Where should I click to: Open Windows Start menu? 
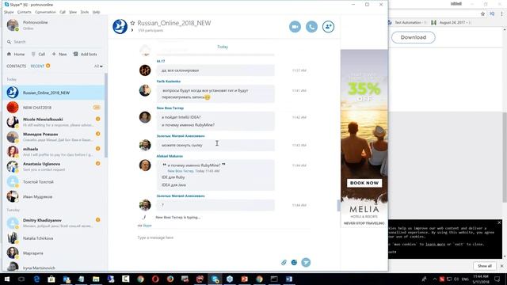point(7,279)
